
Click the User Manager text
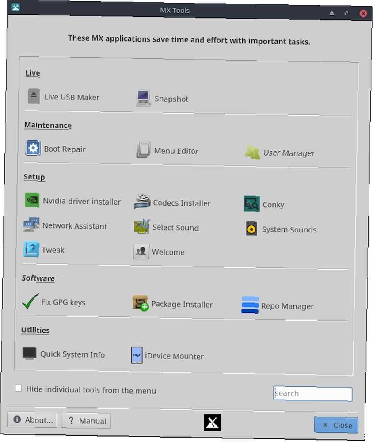click(289, 153)
